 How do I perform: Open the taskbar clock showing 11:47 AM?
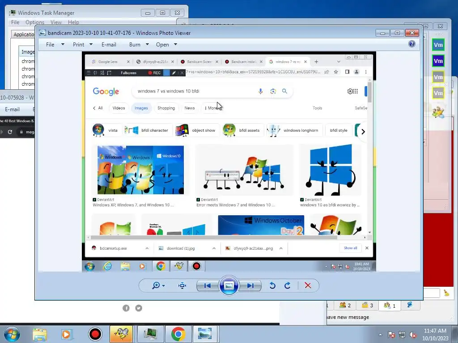(435, 335)
